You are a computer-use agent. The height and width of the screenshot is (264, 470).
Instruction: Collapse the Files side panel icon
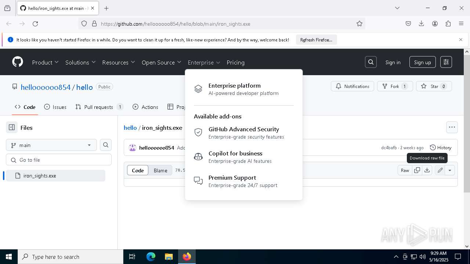12,128
